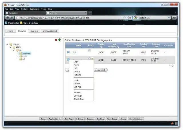Click the xsl folder icon in tree
Screen dimensions: 183x130
click(21, 59)
